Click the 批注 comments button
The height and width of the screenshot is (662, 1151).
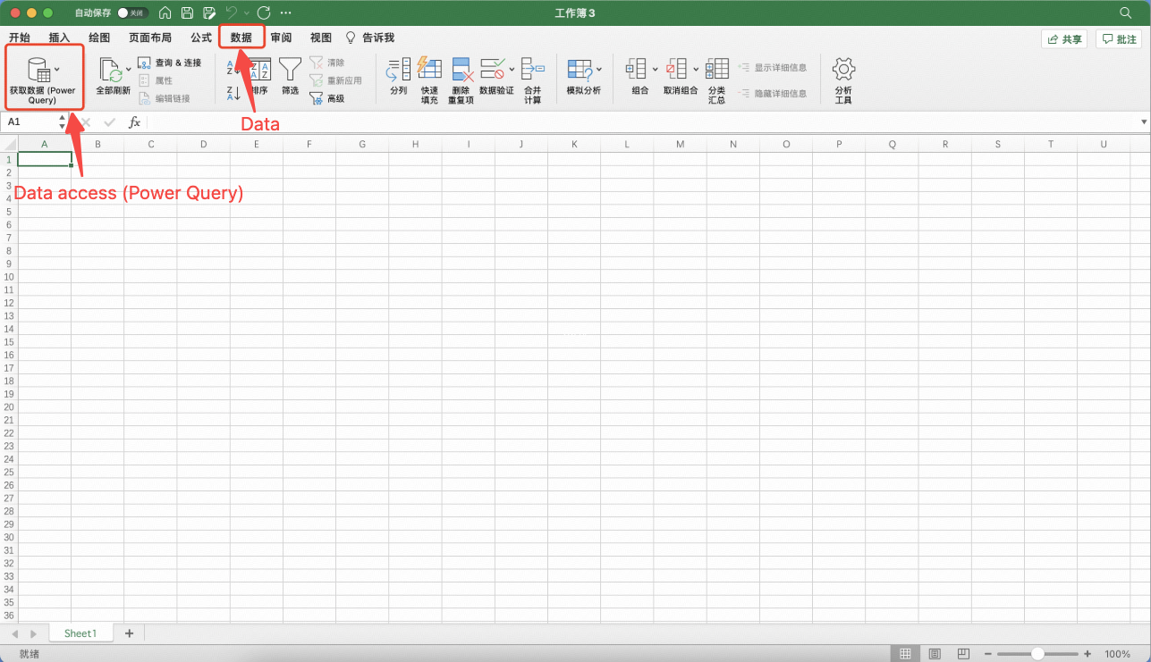click(x=1119, y=39)
